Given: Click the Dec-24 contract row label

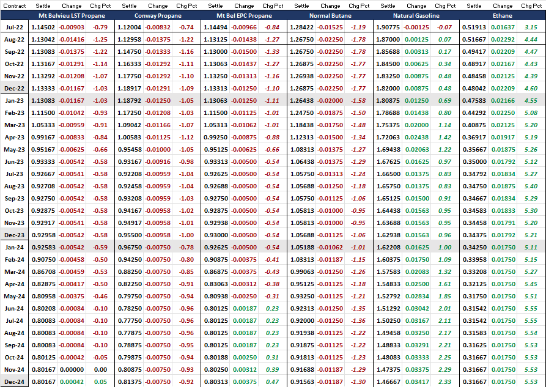Looking at the screenshot, I should 14,381.
